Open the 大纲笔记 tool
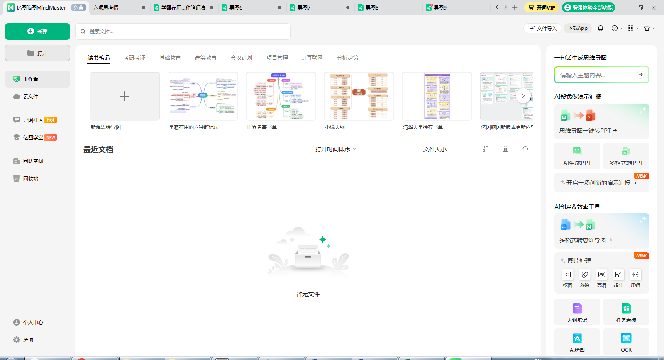The height and width of the screenshot is (360, 664). click(x=577, y=312)
